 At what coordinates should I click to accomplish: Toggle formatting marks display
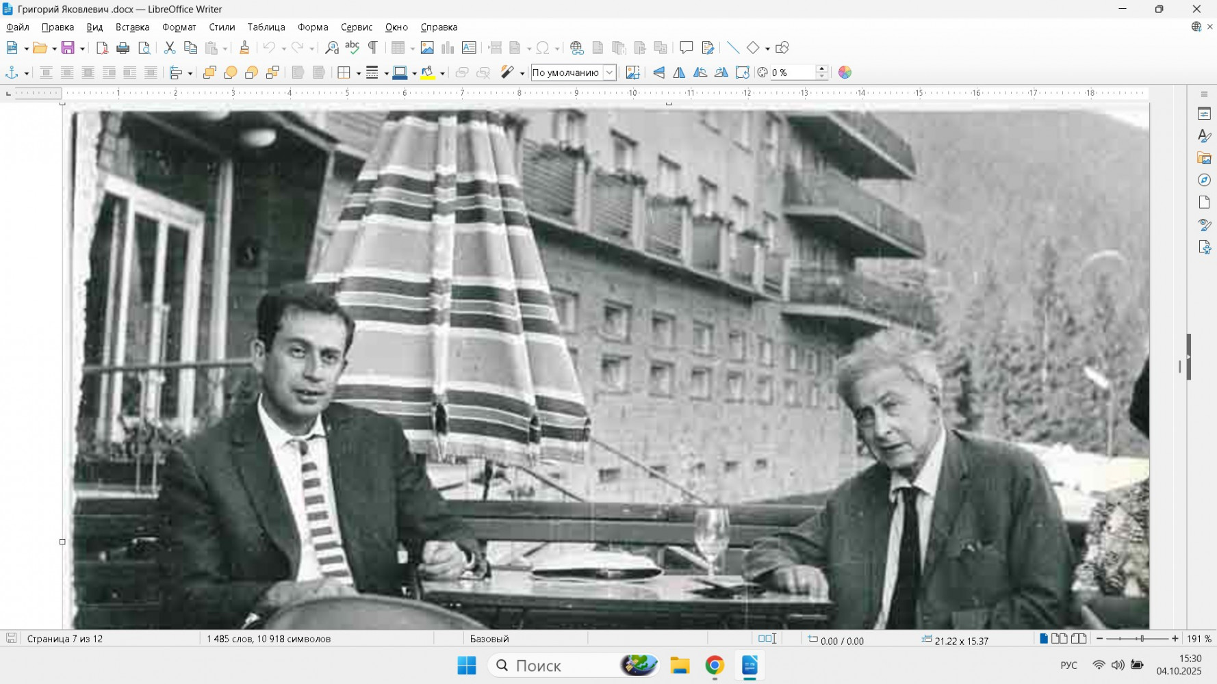[373, 48]
